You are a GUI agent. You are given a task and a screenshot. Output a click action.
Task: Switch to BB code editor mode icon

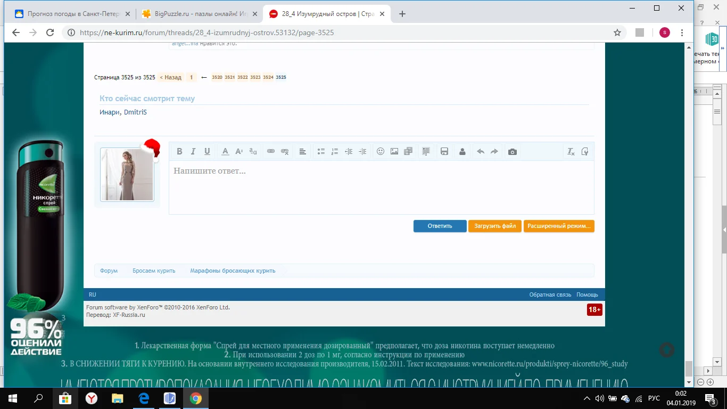coord(585,151)
